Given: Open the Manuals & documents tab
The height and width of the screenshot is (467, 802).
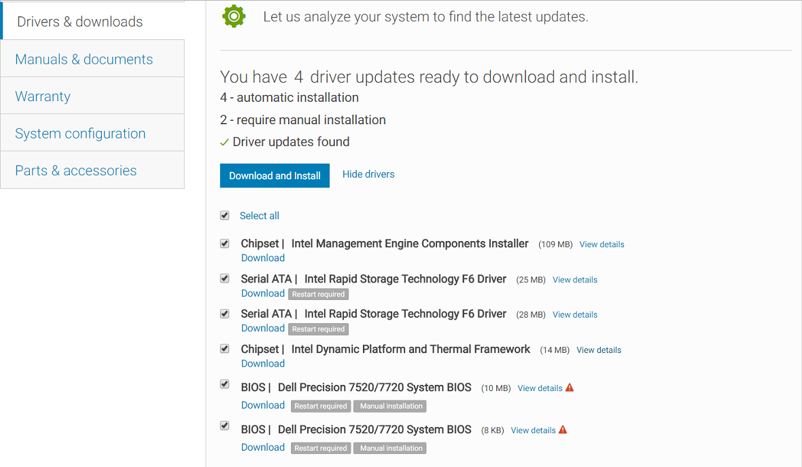Looking at the screenshot, I should (x=92, y=59).
